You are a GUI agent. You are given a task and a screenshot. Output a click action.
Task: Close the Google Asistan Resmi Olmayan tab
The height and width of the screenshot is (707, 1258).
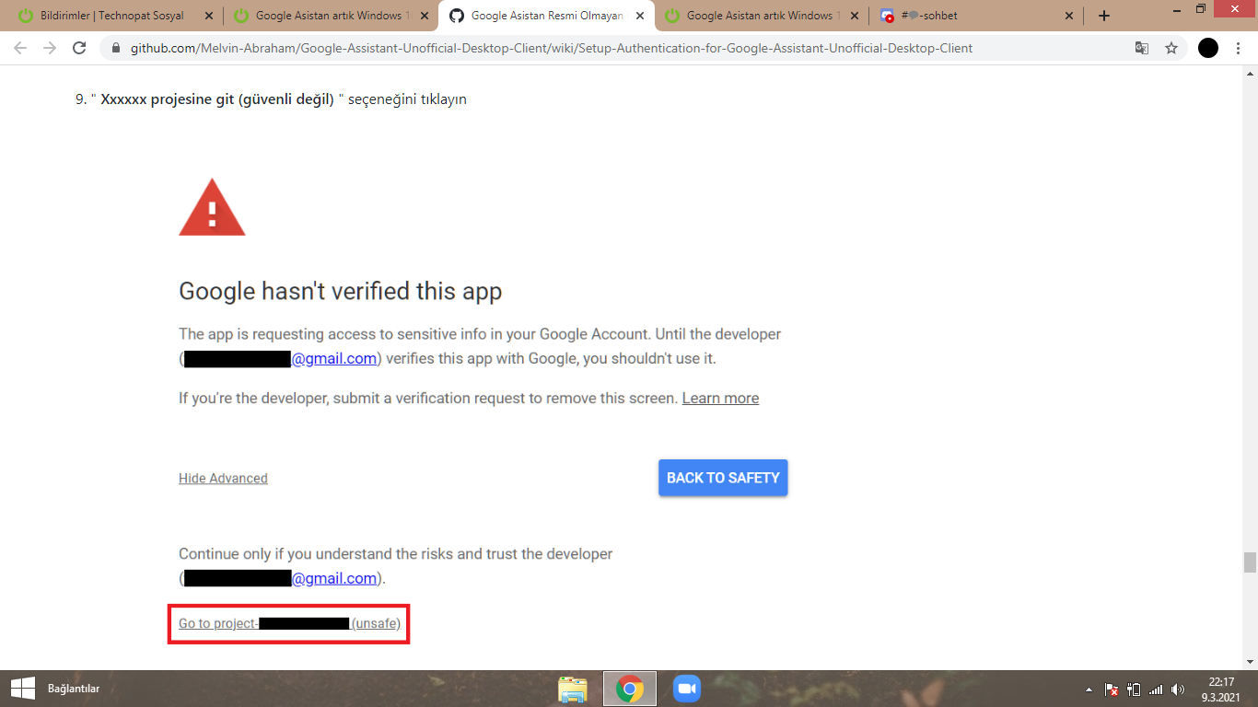point(640,16)
